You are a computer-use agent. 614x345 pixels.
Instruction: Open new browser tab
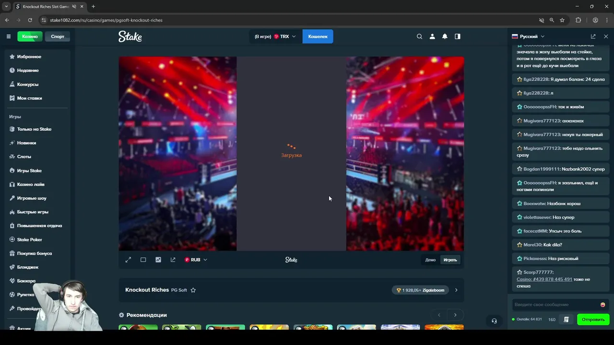[x=93, y=6]
